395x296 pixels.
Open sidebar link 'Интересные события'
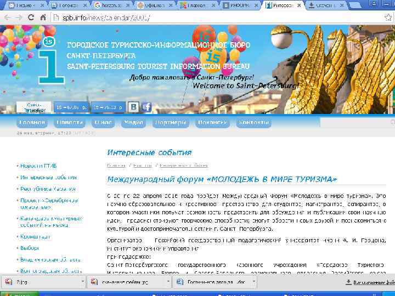[48, 178]
